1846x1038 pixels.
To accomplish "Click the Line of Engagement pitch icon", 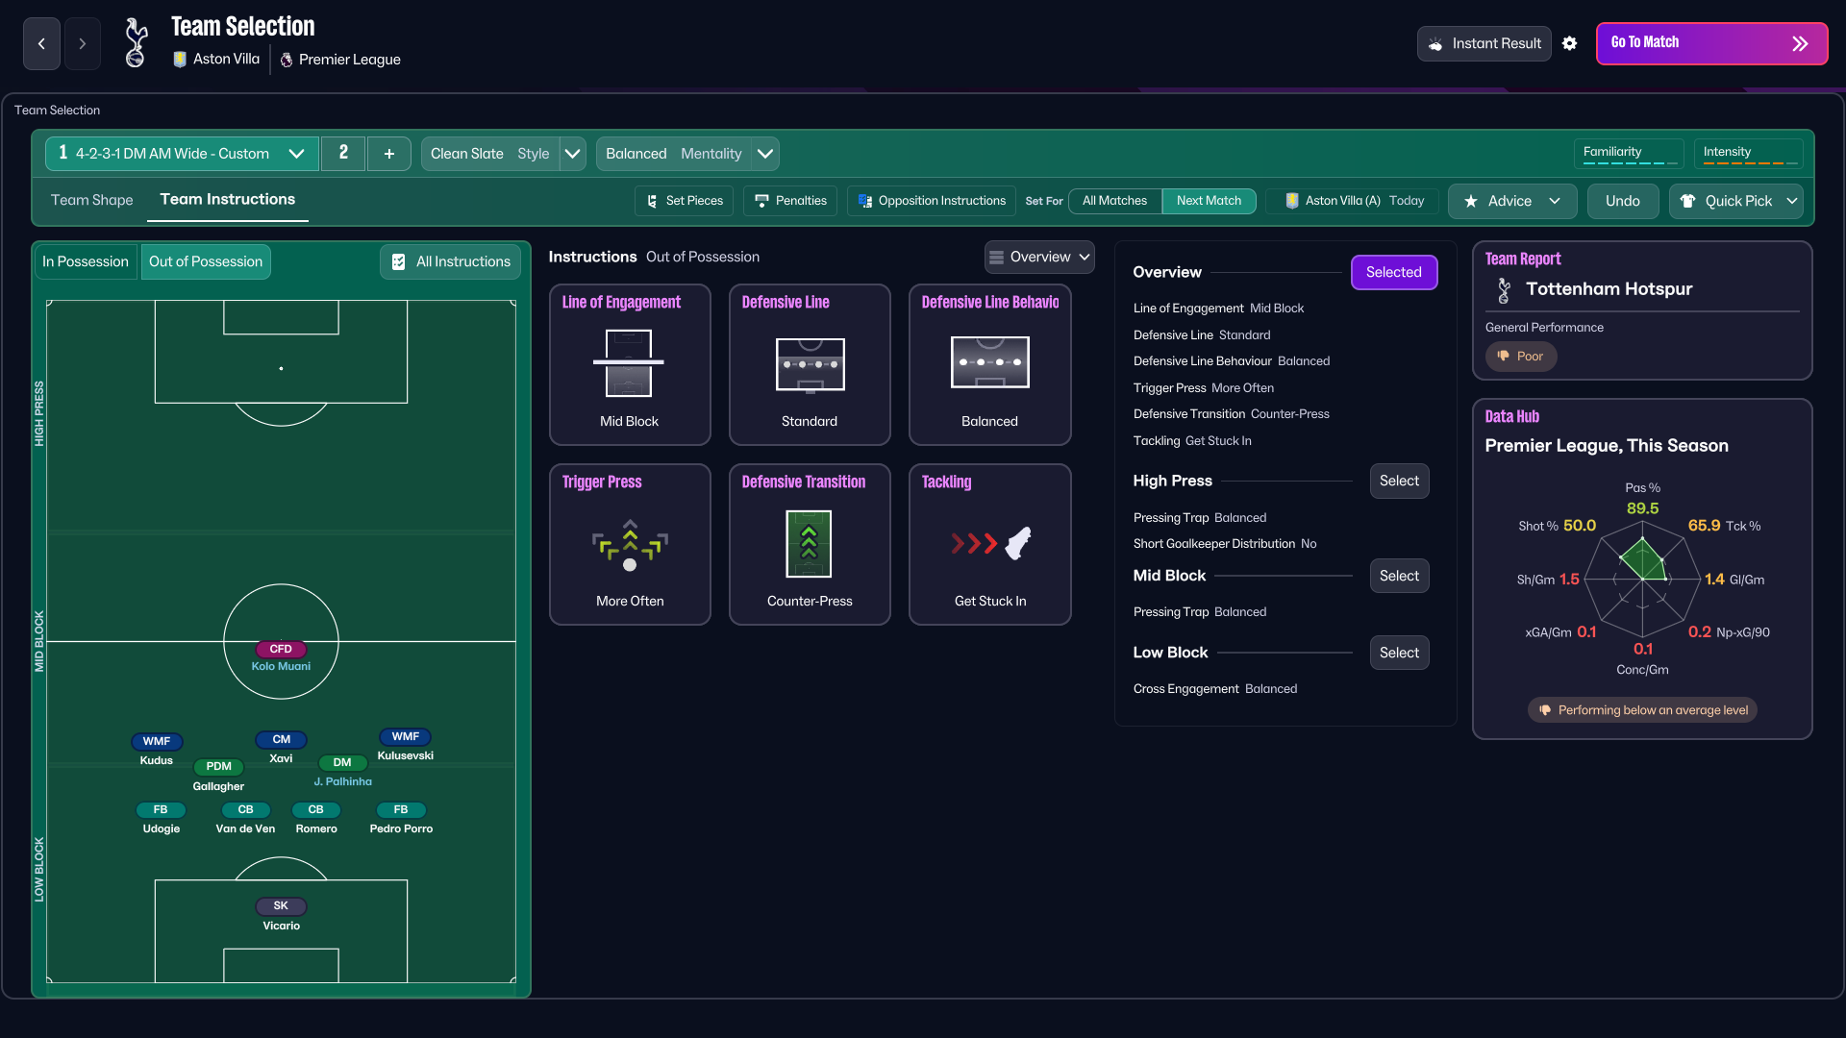I will pos(629,363).
